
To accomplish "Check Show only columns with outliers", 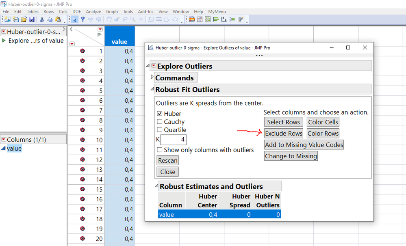I will coord(159,150).
